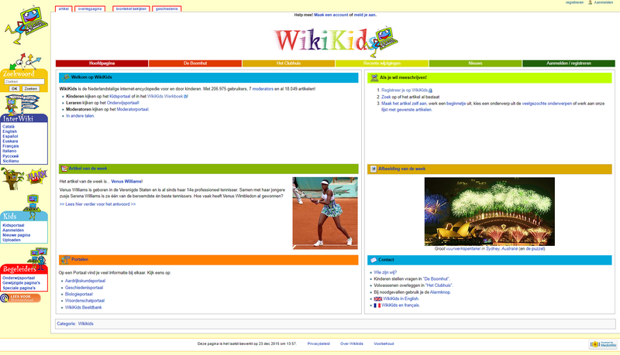This screenshot has width=620, height=355.
Task: Open the veelgezochte onderwerpen link
Action: (x=547, y=104)
